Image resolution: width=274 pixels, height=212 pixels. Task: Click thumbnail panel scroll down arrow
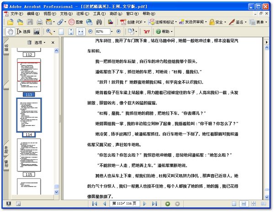click(57, 192)
